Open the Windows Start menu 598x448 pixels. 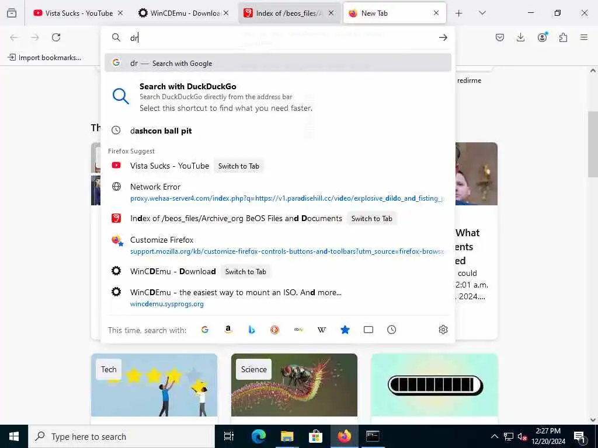(x=14, y=436)
